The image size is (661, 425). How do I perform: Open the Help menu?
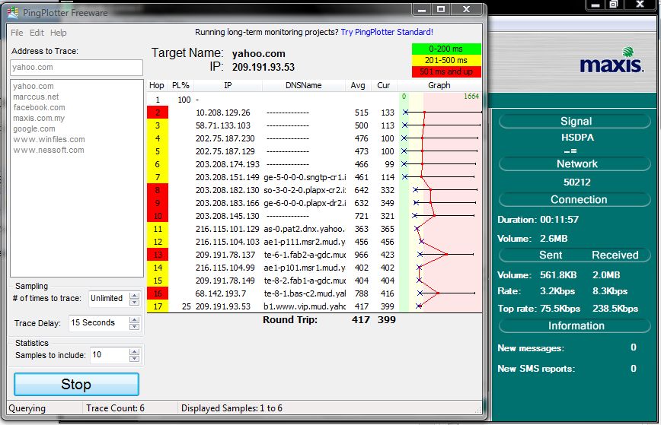[58, 33]
